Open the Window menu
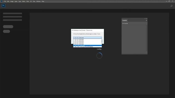The image size is (175, 98). (38, 1)
